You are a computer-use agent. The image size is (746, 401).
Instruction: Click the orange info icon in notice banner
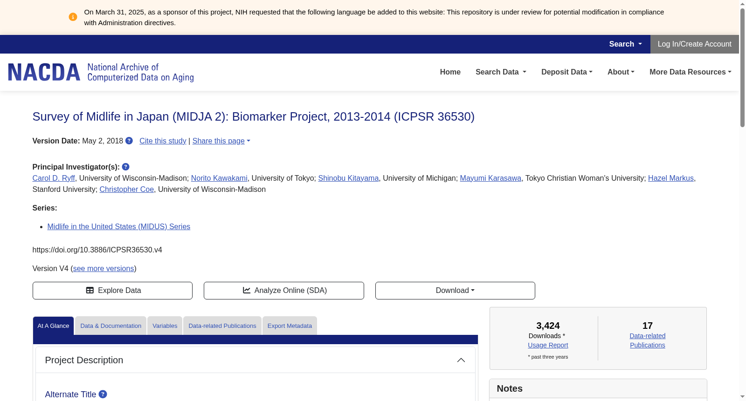click(73, 17)
